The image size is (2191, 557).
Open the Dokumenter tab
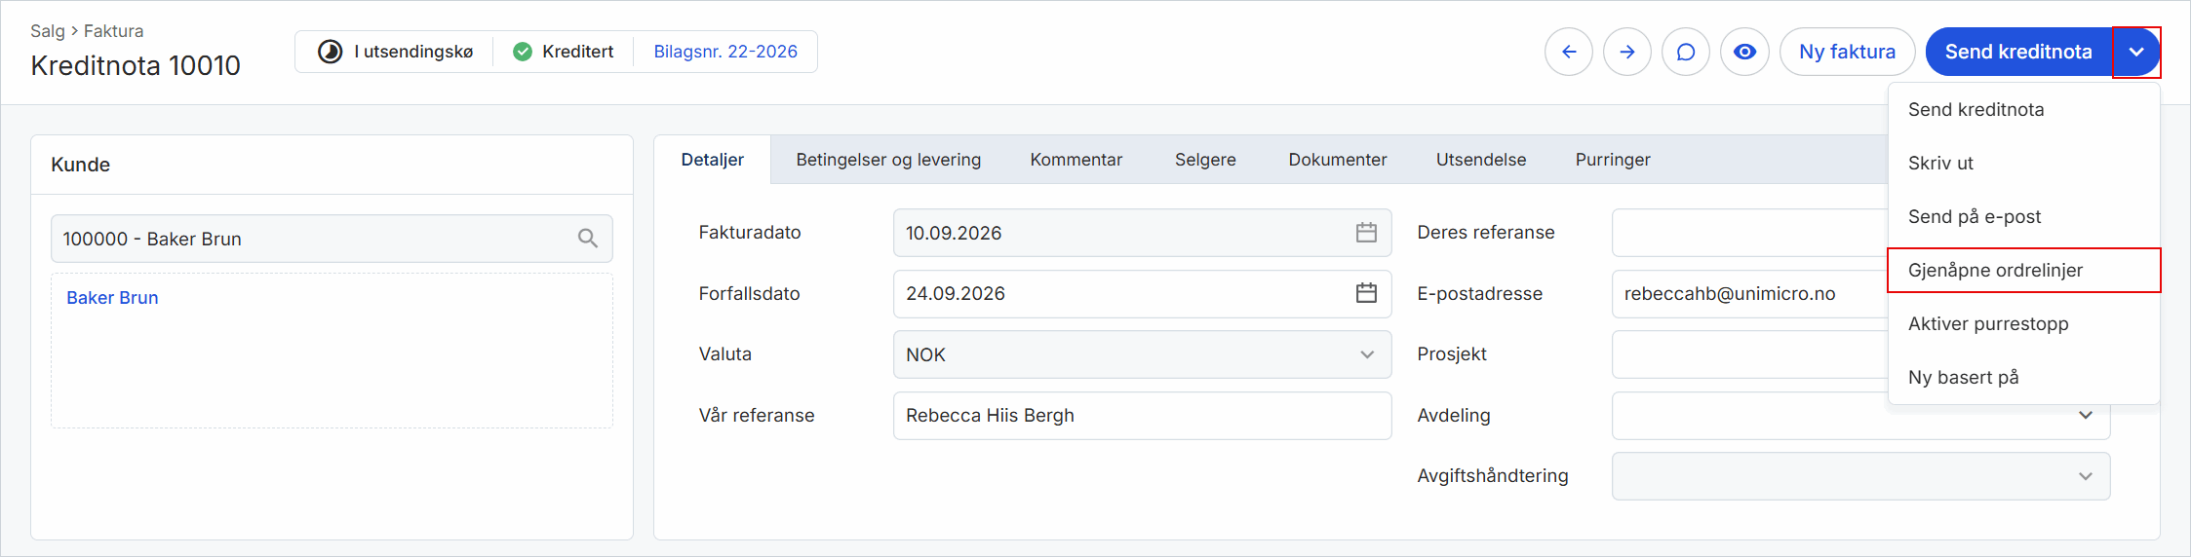pyautogui.click(x=1338, y=160)
